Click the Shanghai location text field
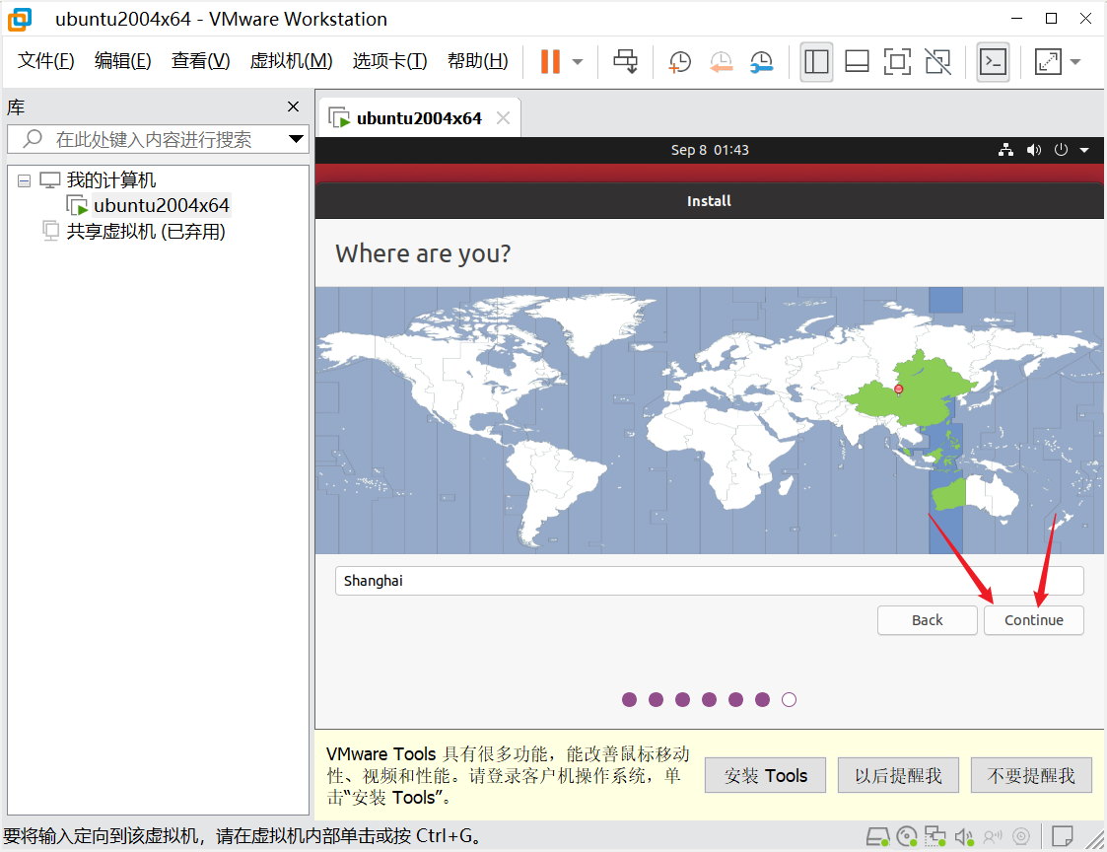This screenshot has width=1107, height=852. click(709, 581)
